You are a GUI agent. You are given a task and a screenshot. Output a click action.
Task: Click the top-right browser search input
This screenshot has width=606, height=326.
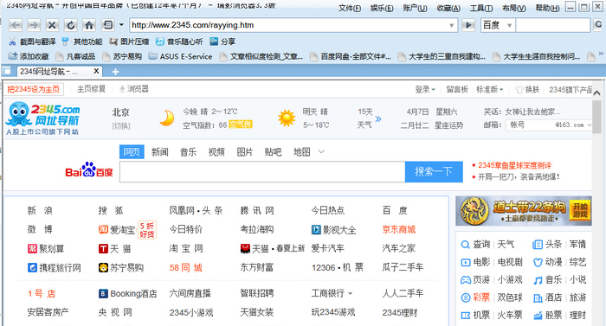click(x=552, y=25)
